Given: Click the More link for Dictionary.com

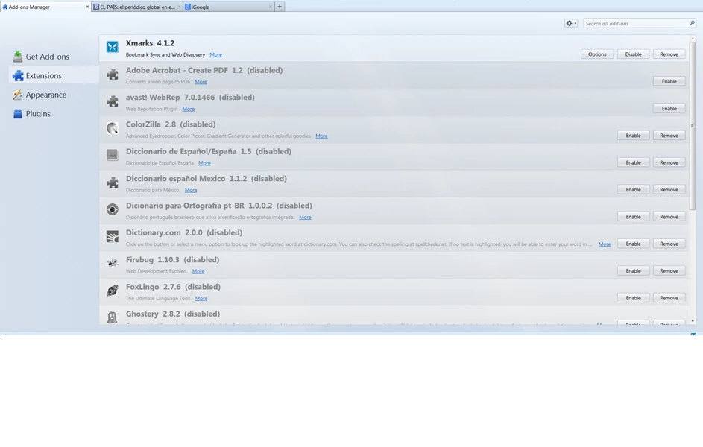Looking at the screenshot, I should point(605,244).
